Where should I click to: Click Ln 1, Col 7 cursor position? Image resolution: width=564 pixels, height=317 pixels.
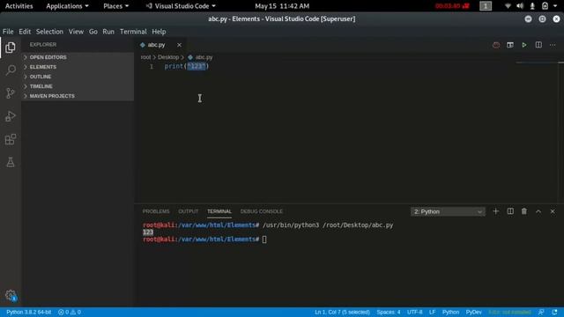point(342,312)
